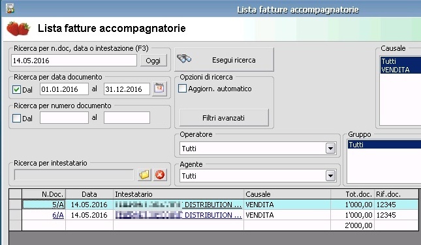Open calendar picker for document date range

(159, 89)
